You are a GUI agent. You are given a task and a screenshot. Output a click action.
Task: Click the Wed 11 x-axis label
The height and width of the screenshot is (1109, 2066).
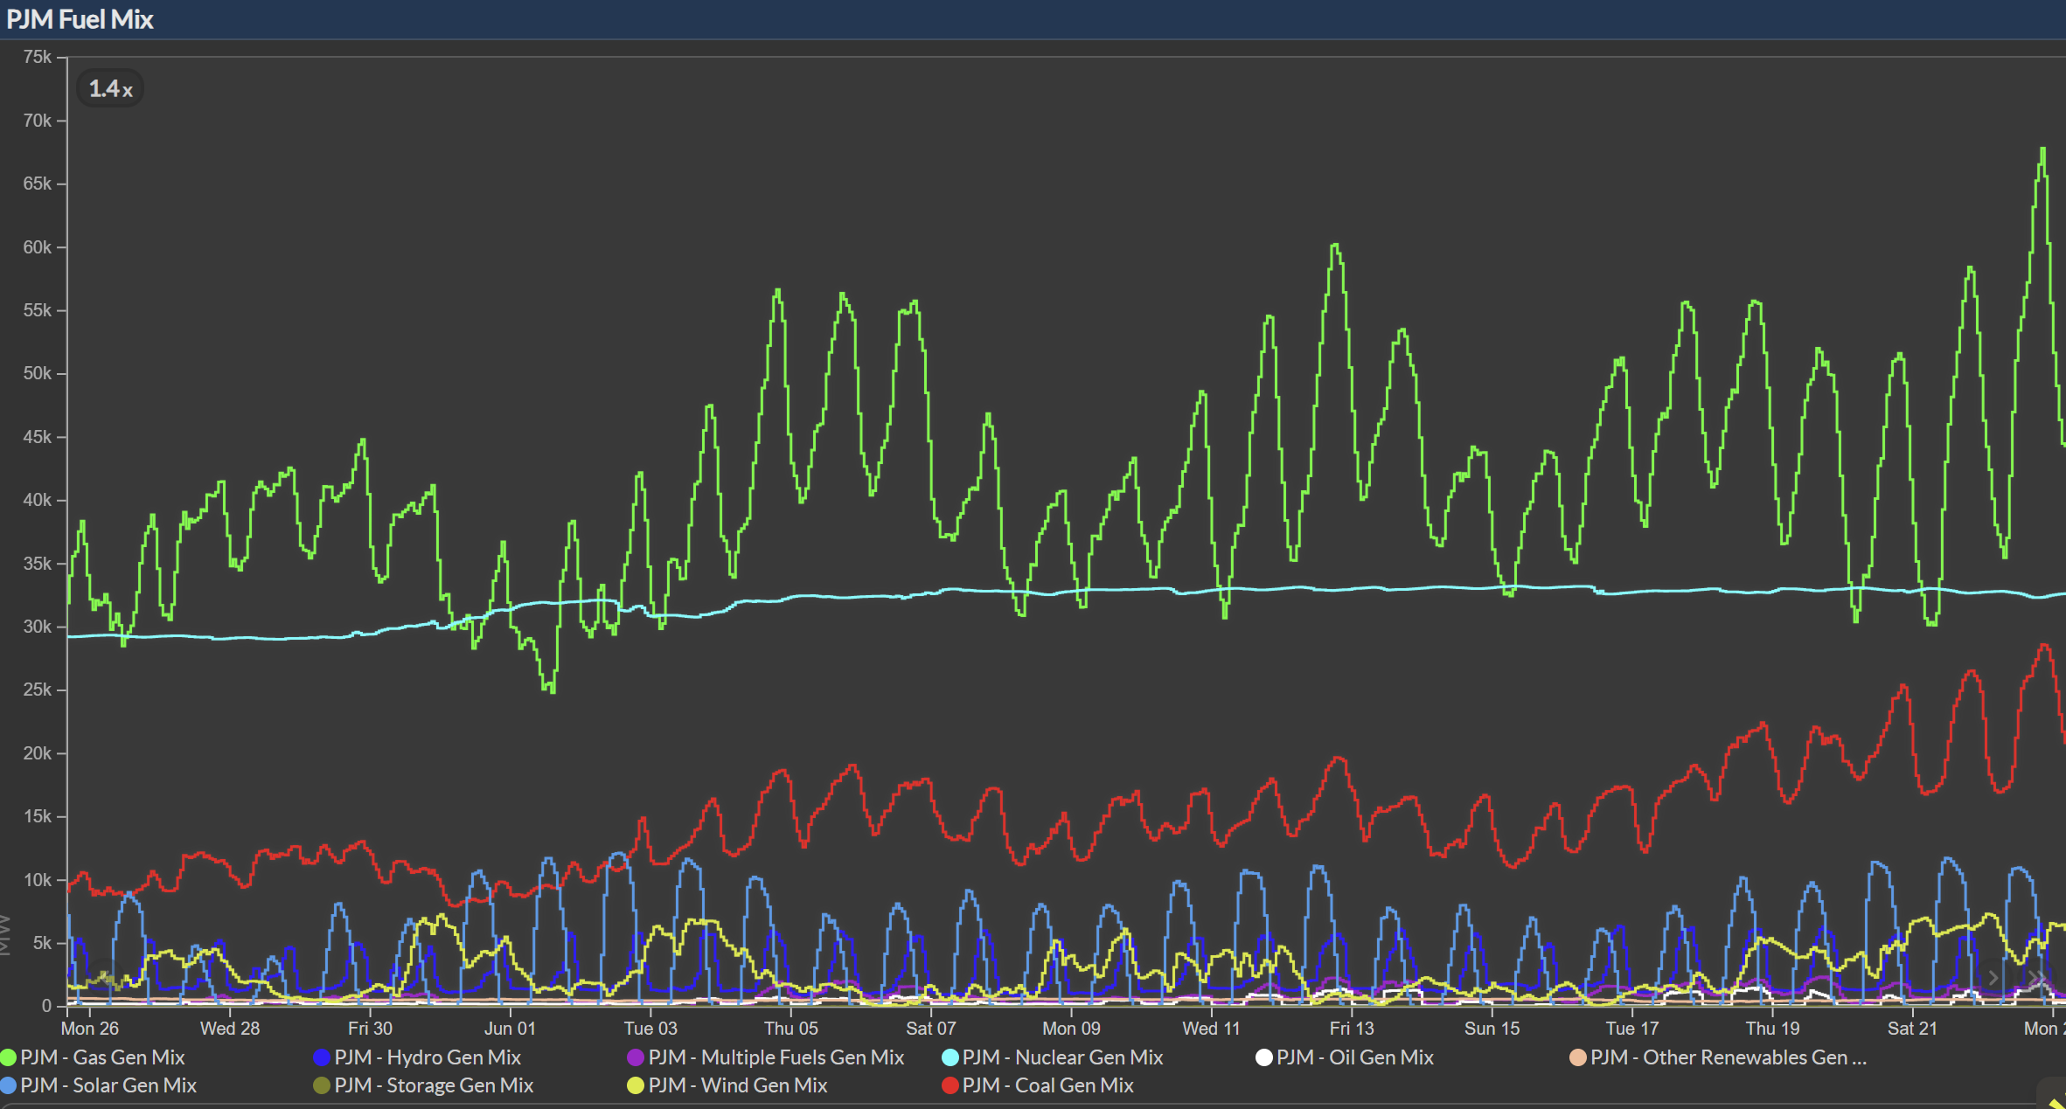[x=1211, y=1029]
